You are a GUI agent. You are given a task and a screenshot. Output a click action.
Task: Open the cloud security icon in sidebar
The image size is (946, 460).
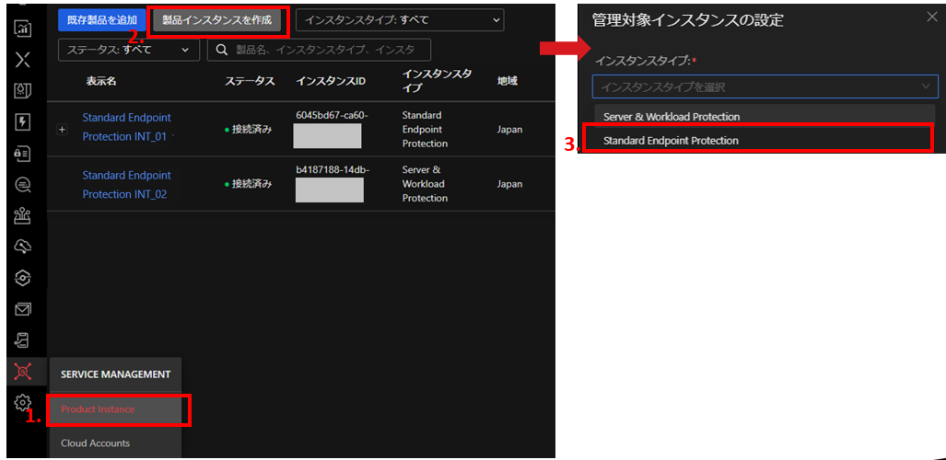(x=23, y=247)
